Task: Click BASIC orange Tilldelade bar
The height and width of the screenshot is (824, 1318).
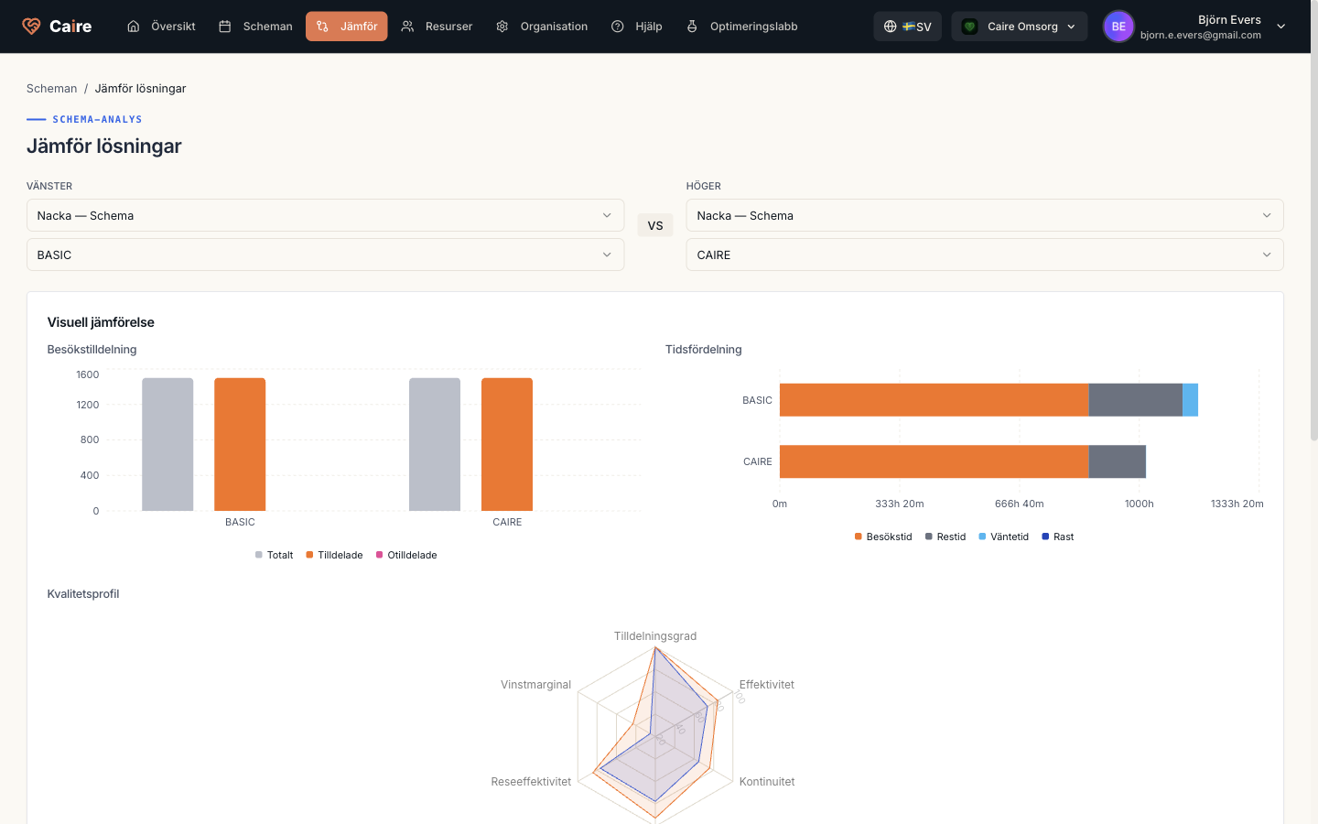Action: pos(240,444)
